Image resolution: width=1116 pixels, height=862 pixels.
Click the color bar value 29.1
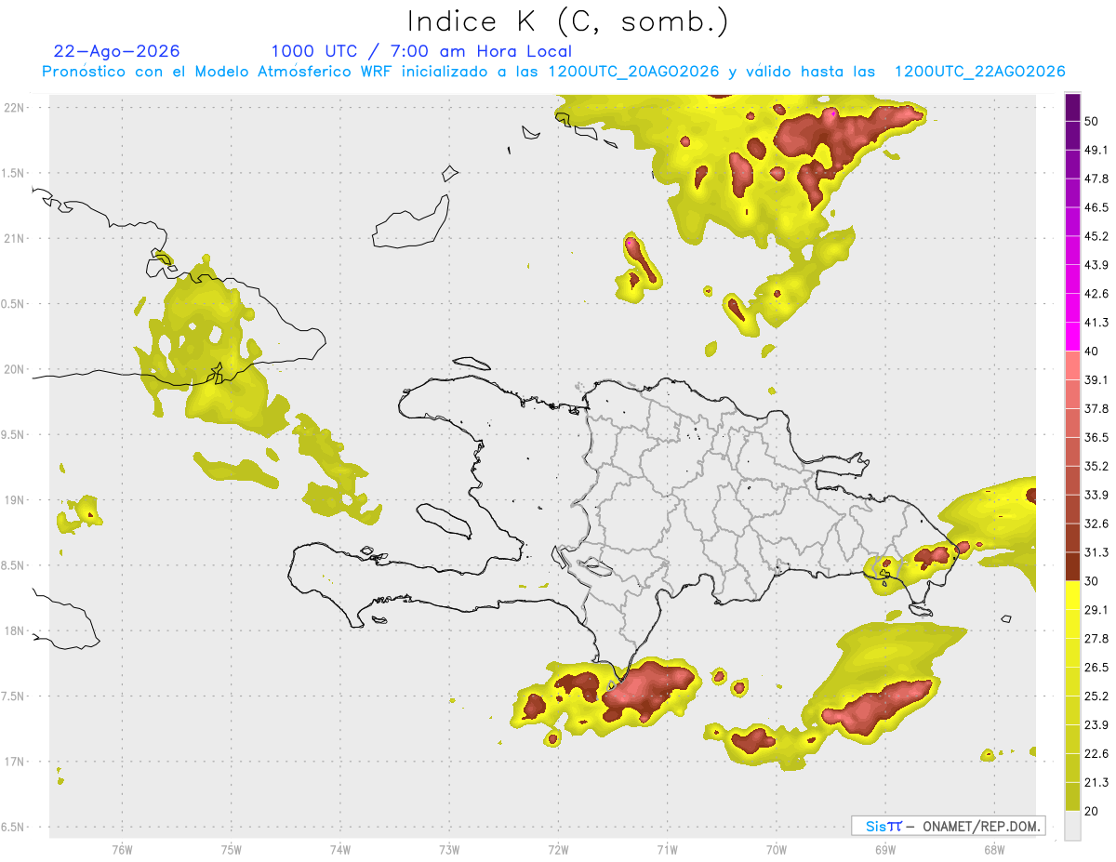(x=1096, y=609)
